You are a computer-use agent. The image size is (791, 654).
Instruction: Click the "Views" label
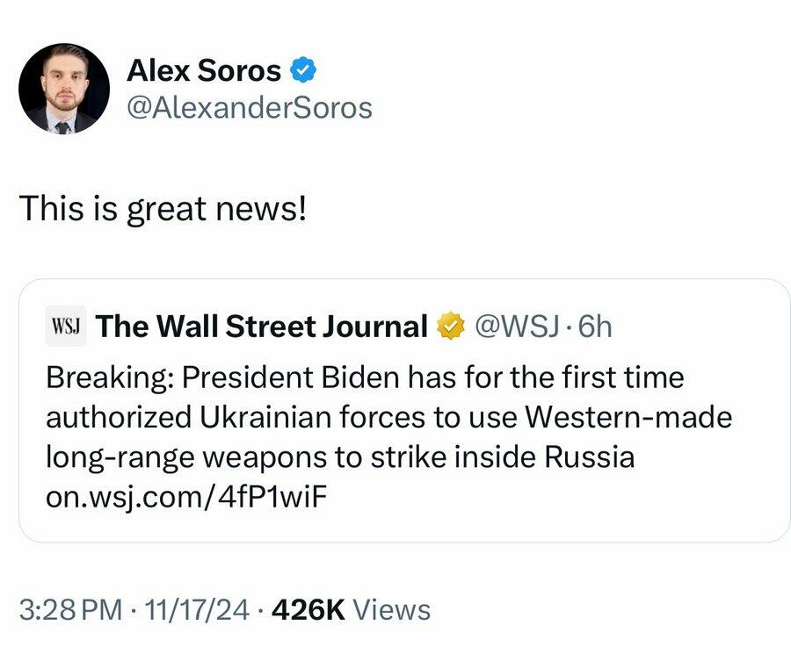pos(392,609)
